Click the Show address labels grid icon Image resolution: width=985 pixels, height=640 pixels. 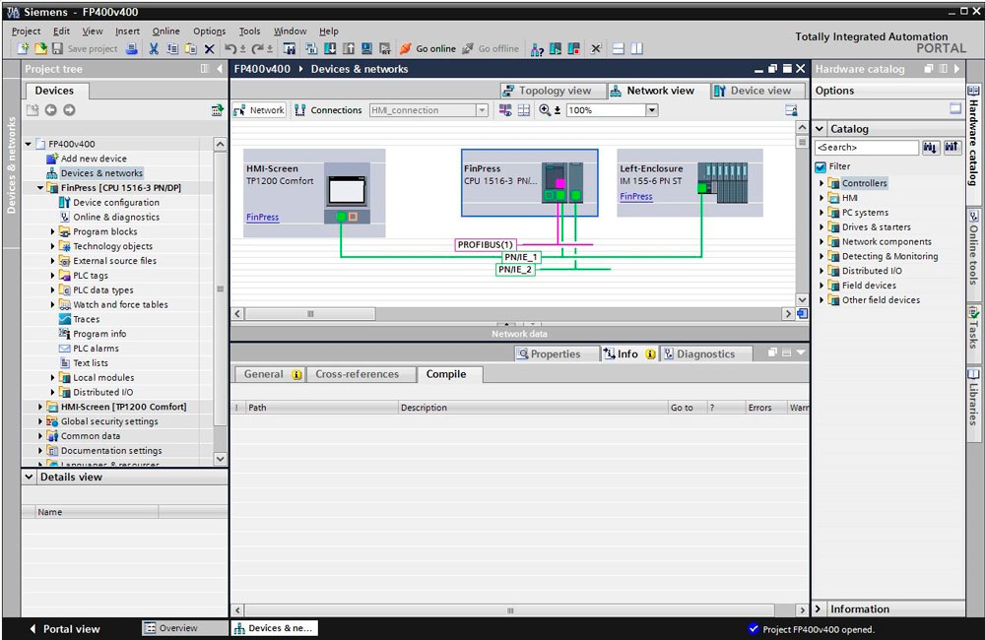(524, 110)
